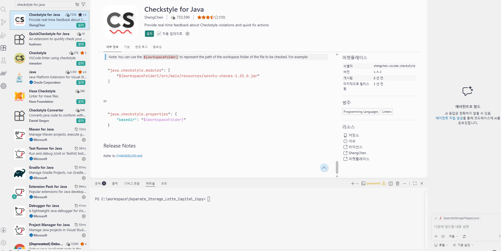
Task: Switch to the 종속성 dependencies tab
Action: coord(157,47)
